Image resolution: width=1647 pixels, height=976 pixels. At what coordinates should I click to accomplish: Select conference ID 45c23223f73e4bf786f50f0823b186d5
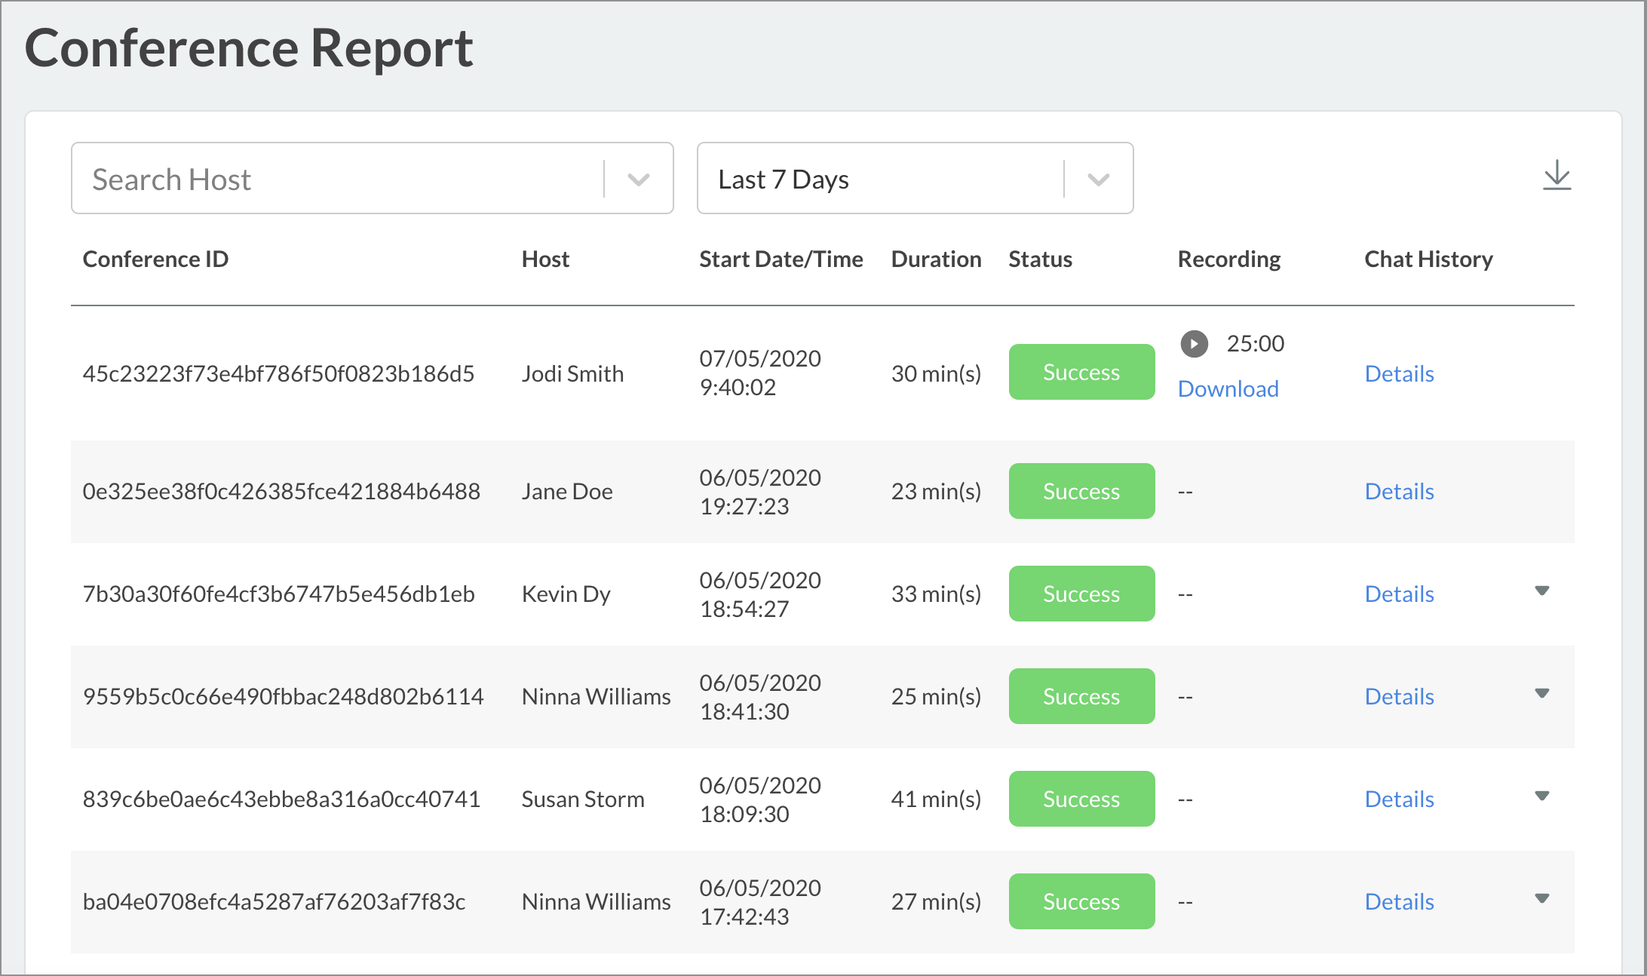point(278,374)
